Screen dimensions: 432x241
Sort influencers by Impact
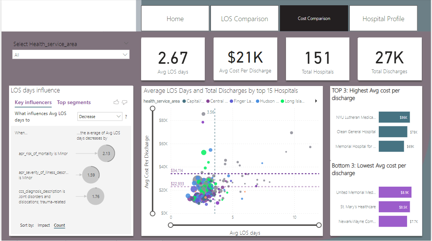coord(44,225)
